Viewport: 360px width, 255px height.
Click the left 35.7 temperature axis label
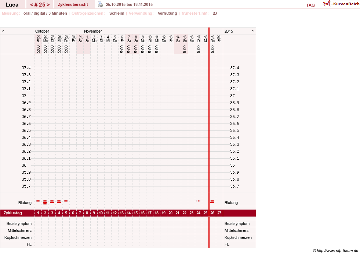[26, 186]
